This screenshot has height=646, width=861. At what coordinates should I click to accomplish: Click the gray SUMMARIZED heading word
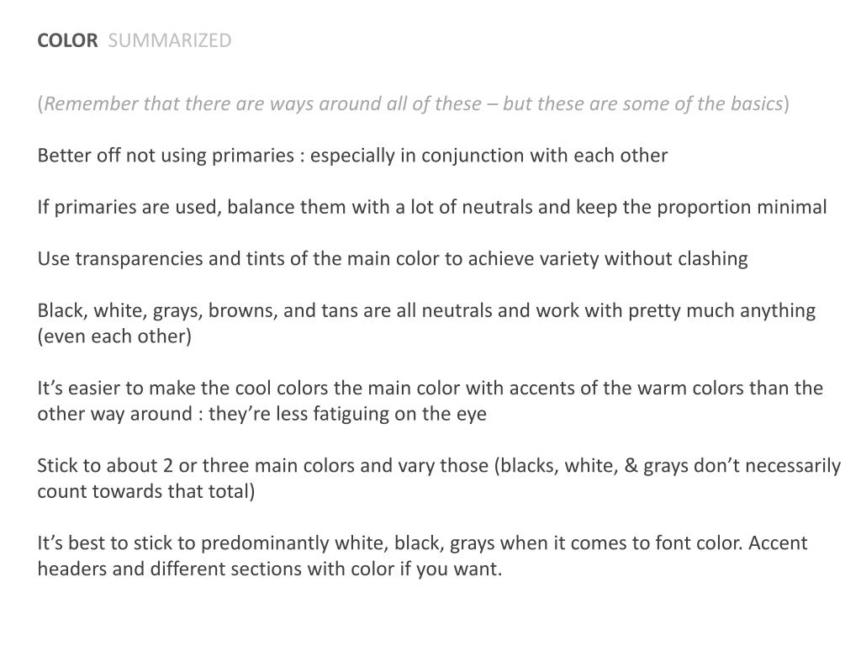tap(170, 40)
